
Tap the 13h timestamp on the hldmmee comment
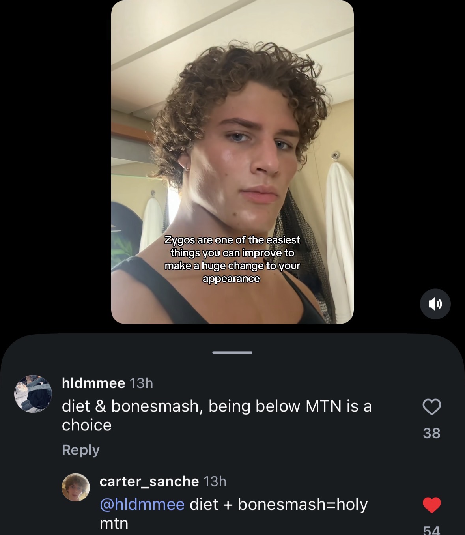click(x=141, y=383)
